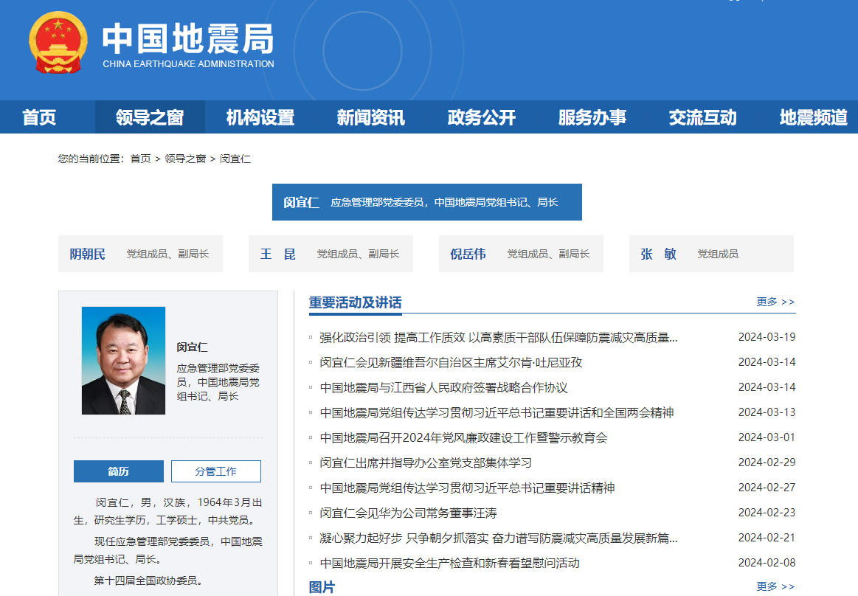Open article 2024年党风廉政建设工作暨警示教育会
Viewport: 858px width, 596px height.
[x=464, y=438]
